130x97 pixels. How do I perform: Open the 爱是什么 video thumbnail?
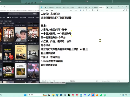pos(33,34)
